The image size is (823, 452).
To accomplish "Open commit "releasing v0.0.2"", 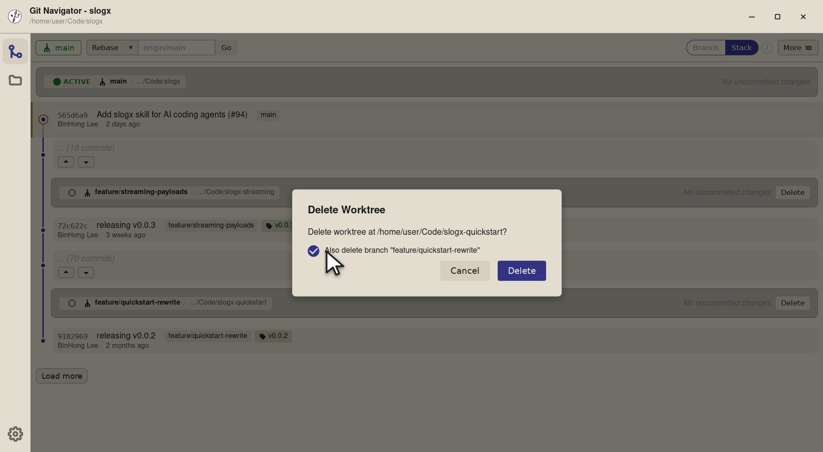I will click(x=126, y=335).
